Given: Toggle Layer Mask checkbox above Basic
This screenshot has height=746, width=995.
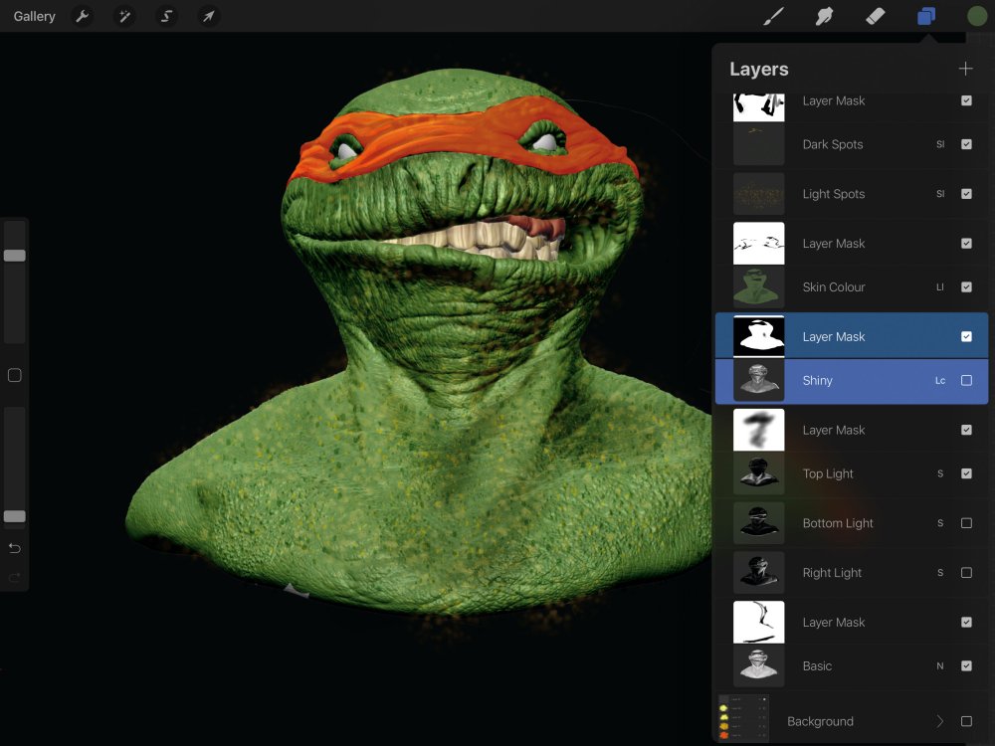Looking at the screenshot, I should point(966,622).
